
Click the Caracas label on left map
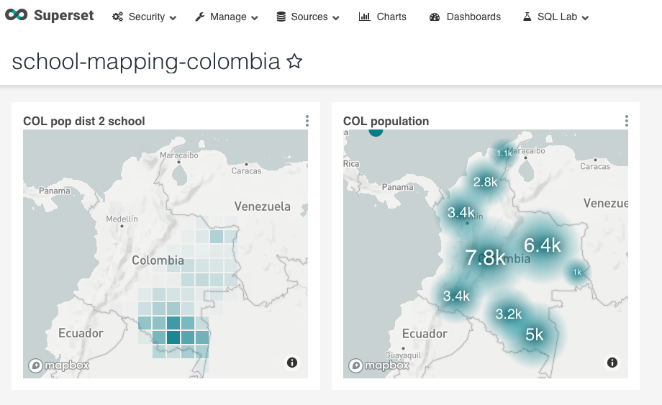click(x=246, y=171)
